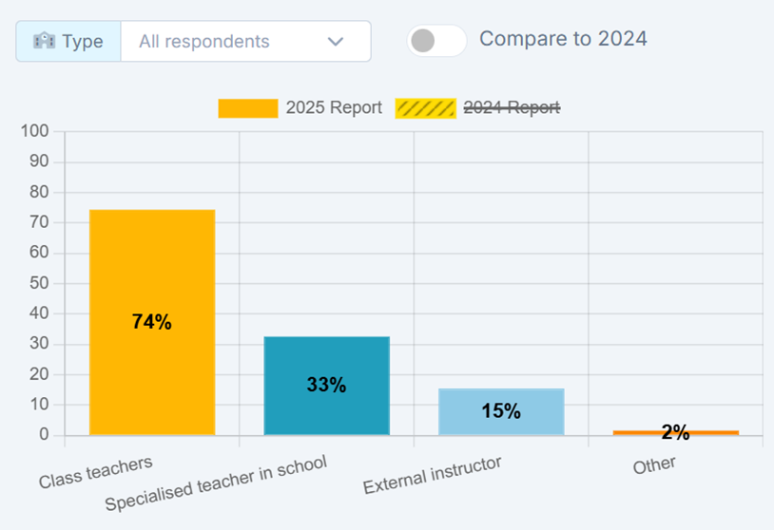Click the striped 2024 Report legend swatch
This screenshot has height=530, width=774.
pos(425,108)
